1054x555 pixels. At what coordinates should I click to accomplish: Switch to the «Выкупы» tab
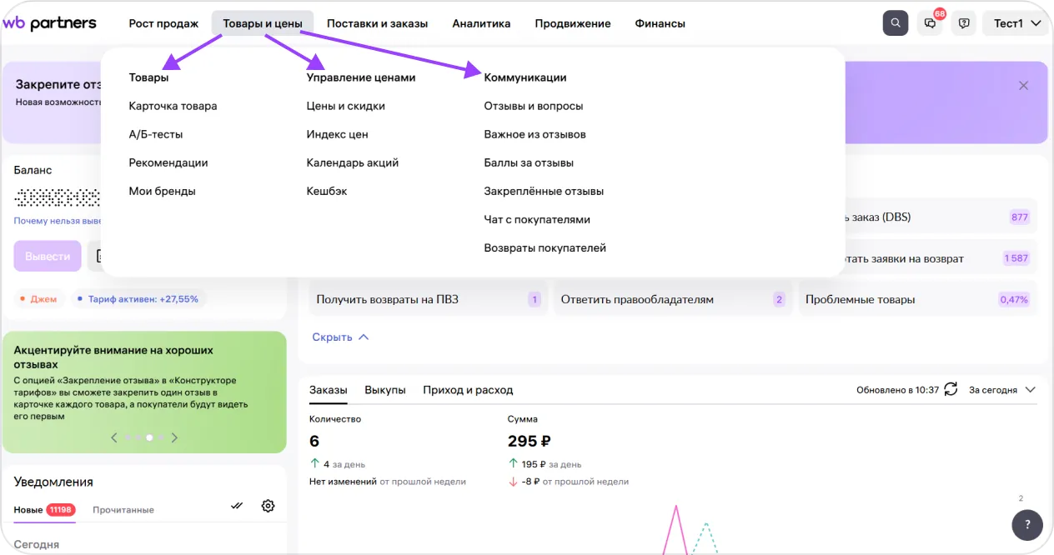385,390
